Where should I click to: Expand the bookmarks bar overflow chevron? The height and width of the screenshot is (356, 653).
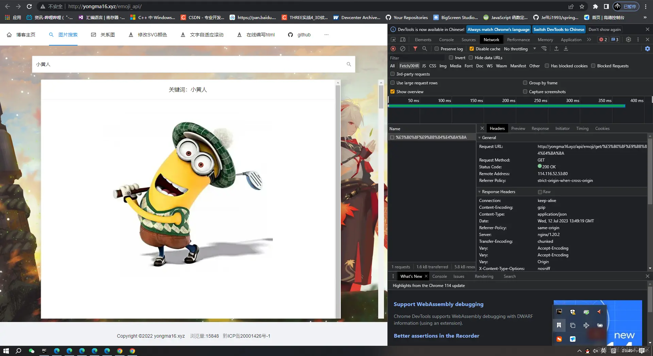pos(645,17)
